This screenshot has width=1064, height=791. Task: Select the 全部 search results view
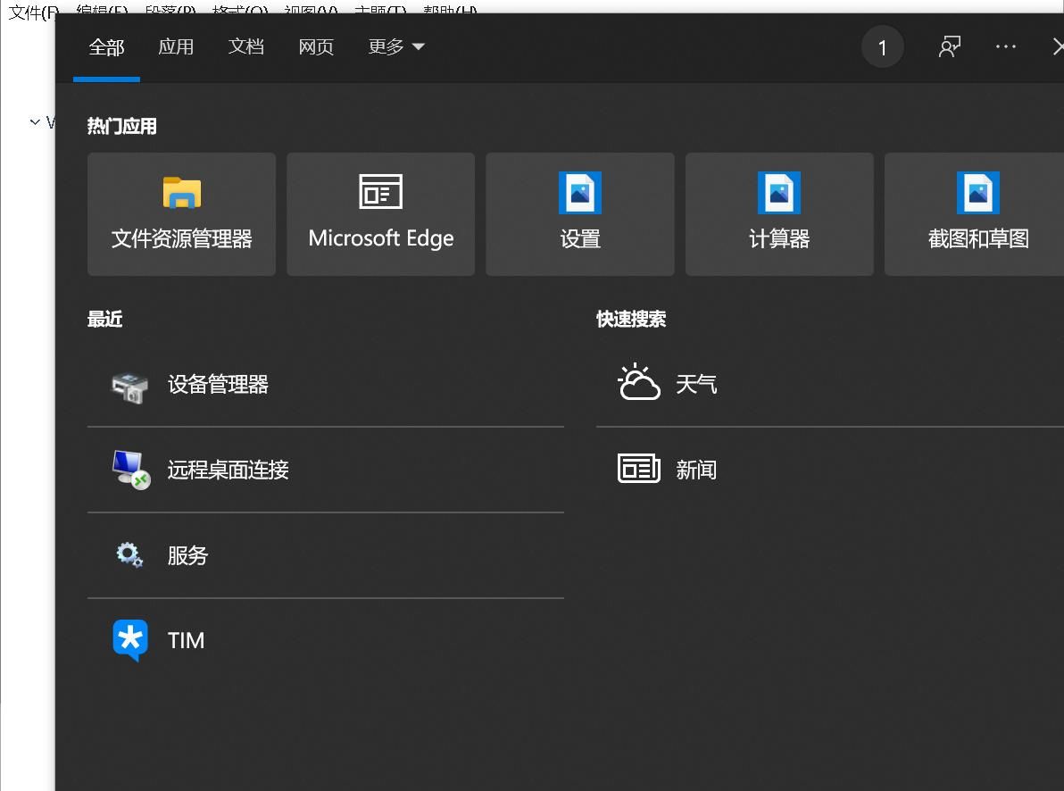coord(105,46)
